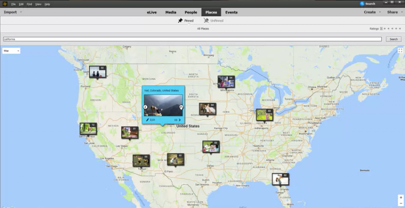
Task: Switch to the People tab
Action: click(191, 12)
